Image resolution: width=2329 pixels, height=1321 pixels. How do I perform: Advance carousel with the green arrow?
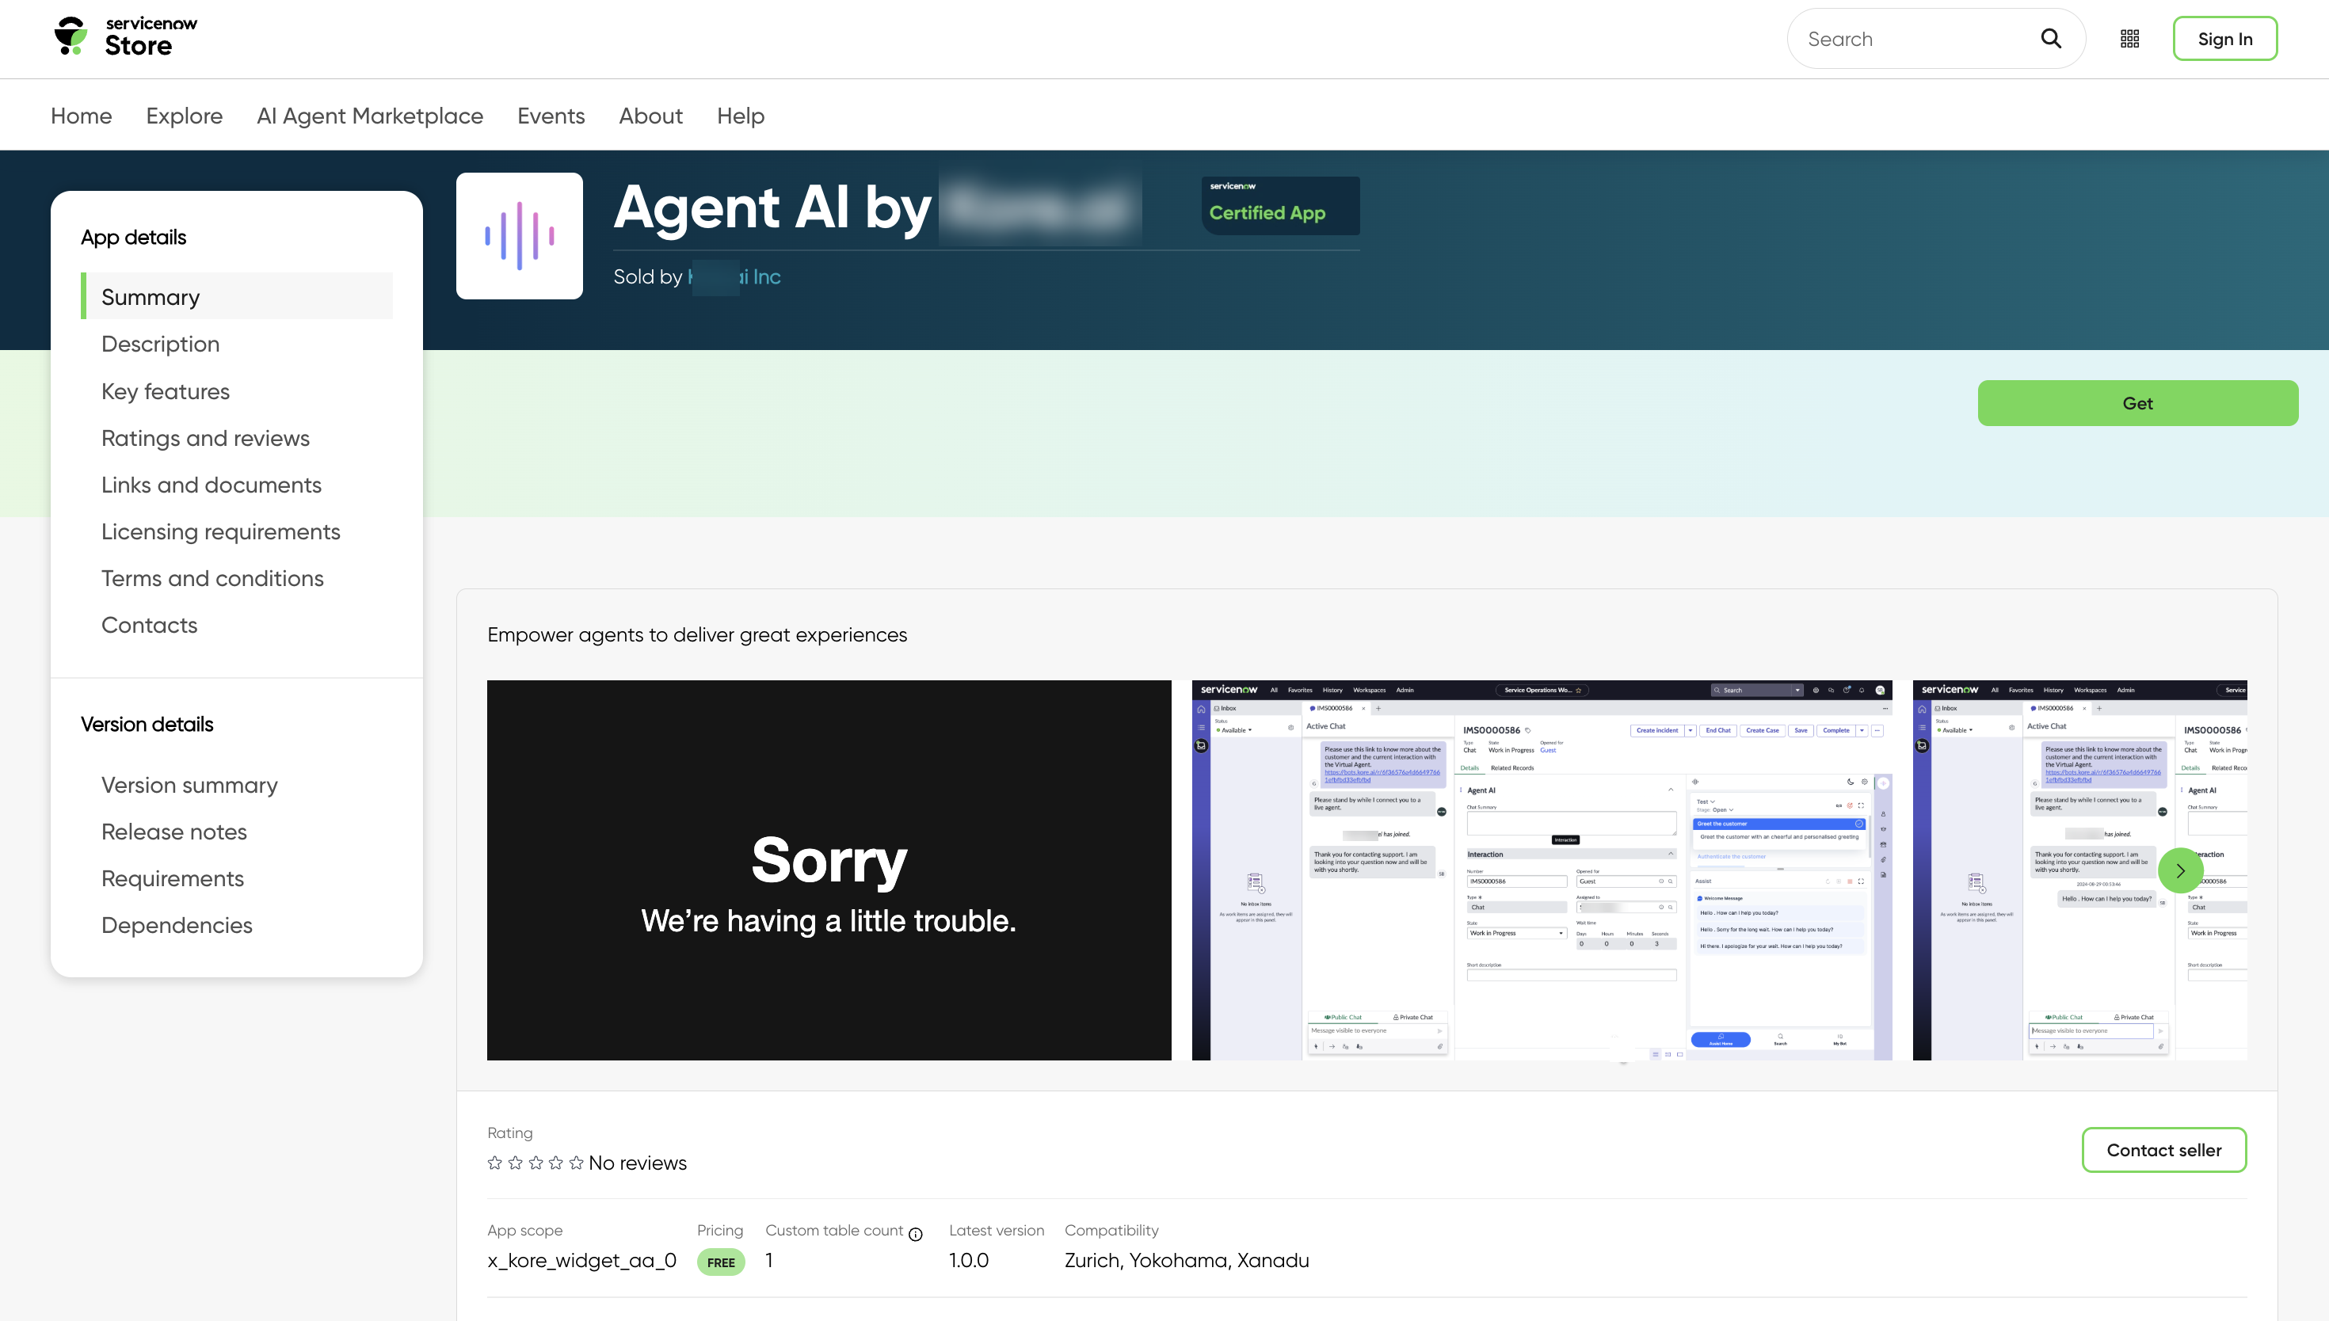(x=2179, y=870)
